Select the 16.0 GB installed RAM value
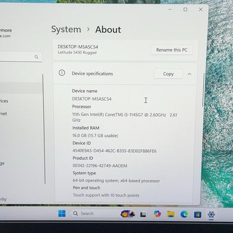This screenshot has width=233, height=233. [x=95, y=136]
